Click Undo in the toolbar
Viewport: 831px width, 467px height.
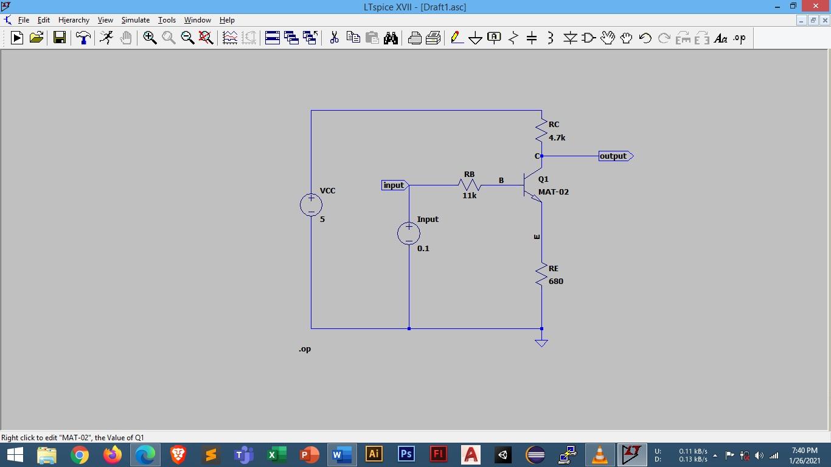[x=644, y=38]
